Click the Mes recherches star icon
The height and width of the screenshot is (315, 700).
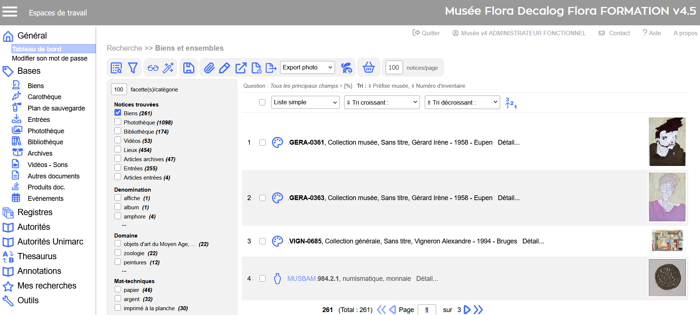[8, 286]
